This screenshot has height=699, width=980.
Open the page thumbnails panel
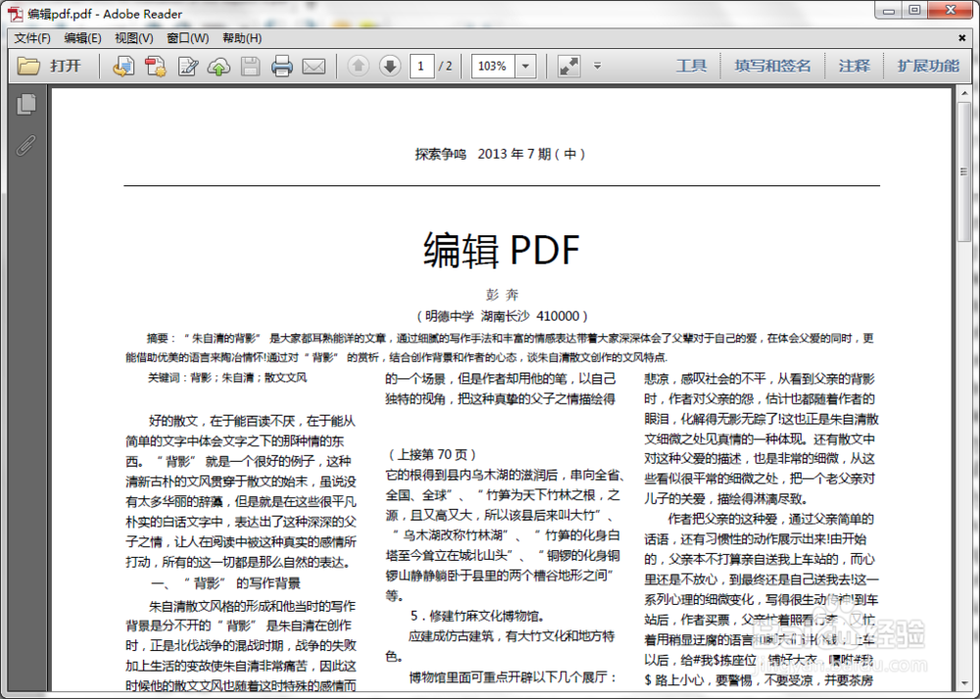click(26, 102)
